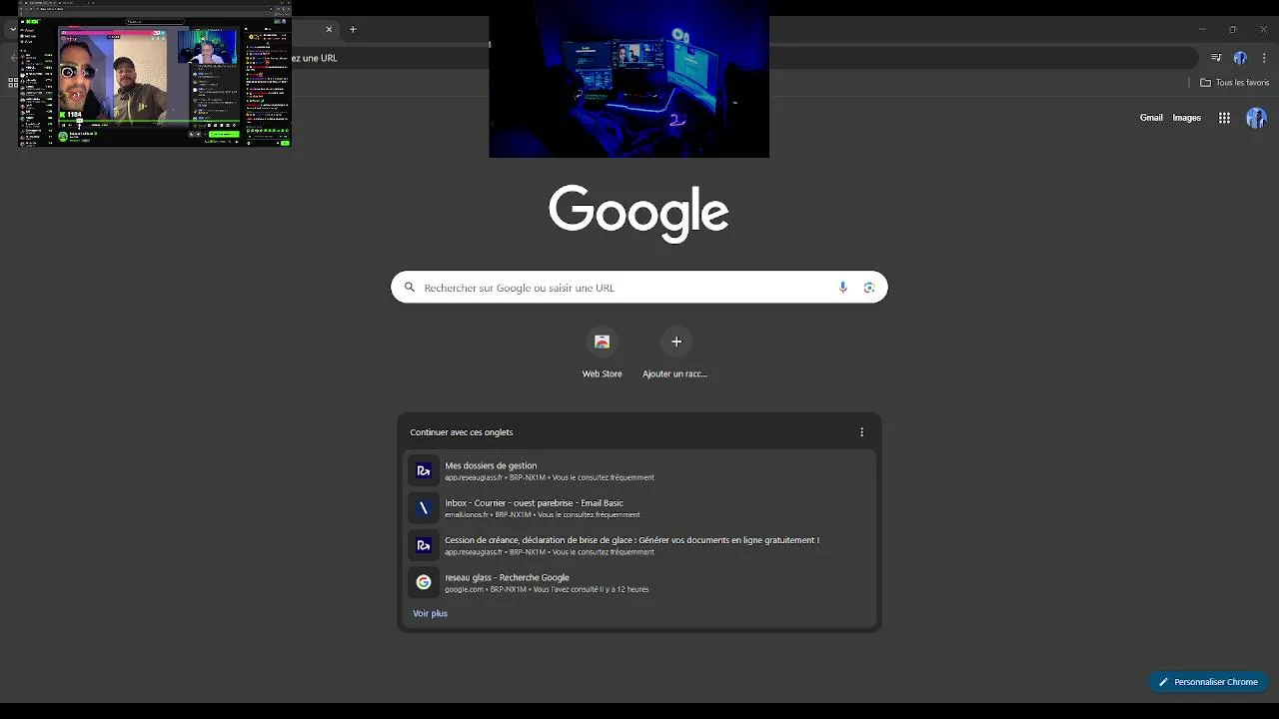Close the current browser tab

[x=329, y=30]
